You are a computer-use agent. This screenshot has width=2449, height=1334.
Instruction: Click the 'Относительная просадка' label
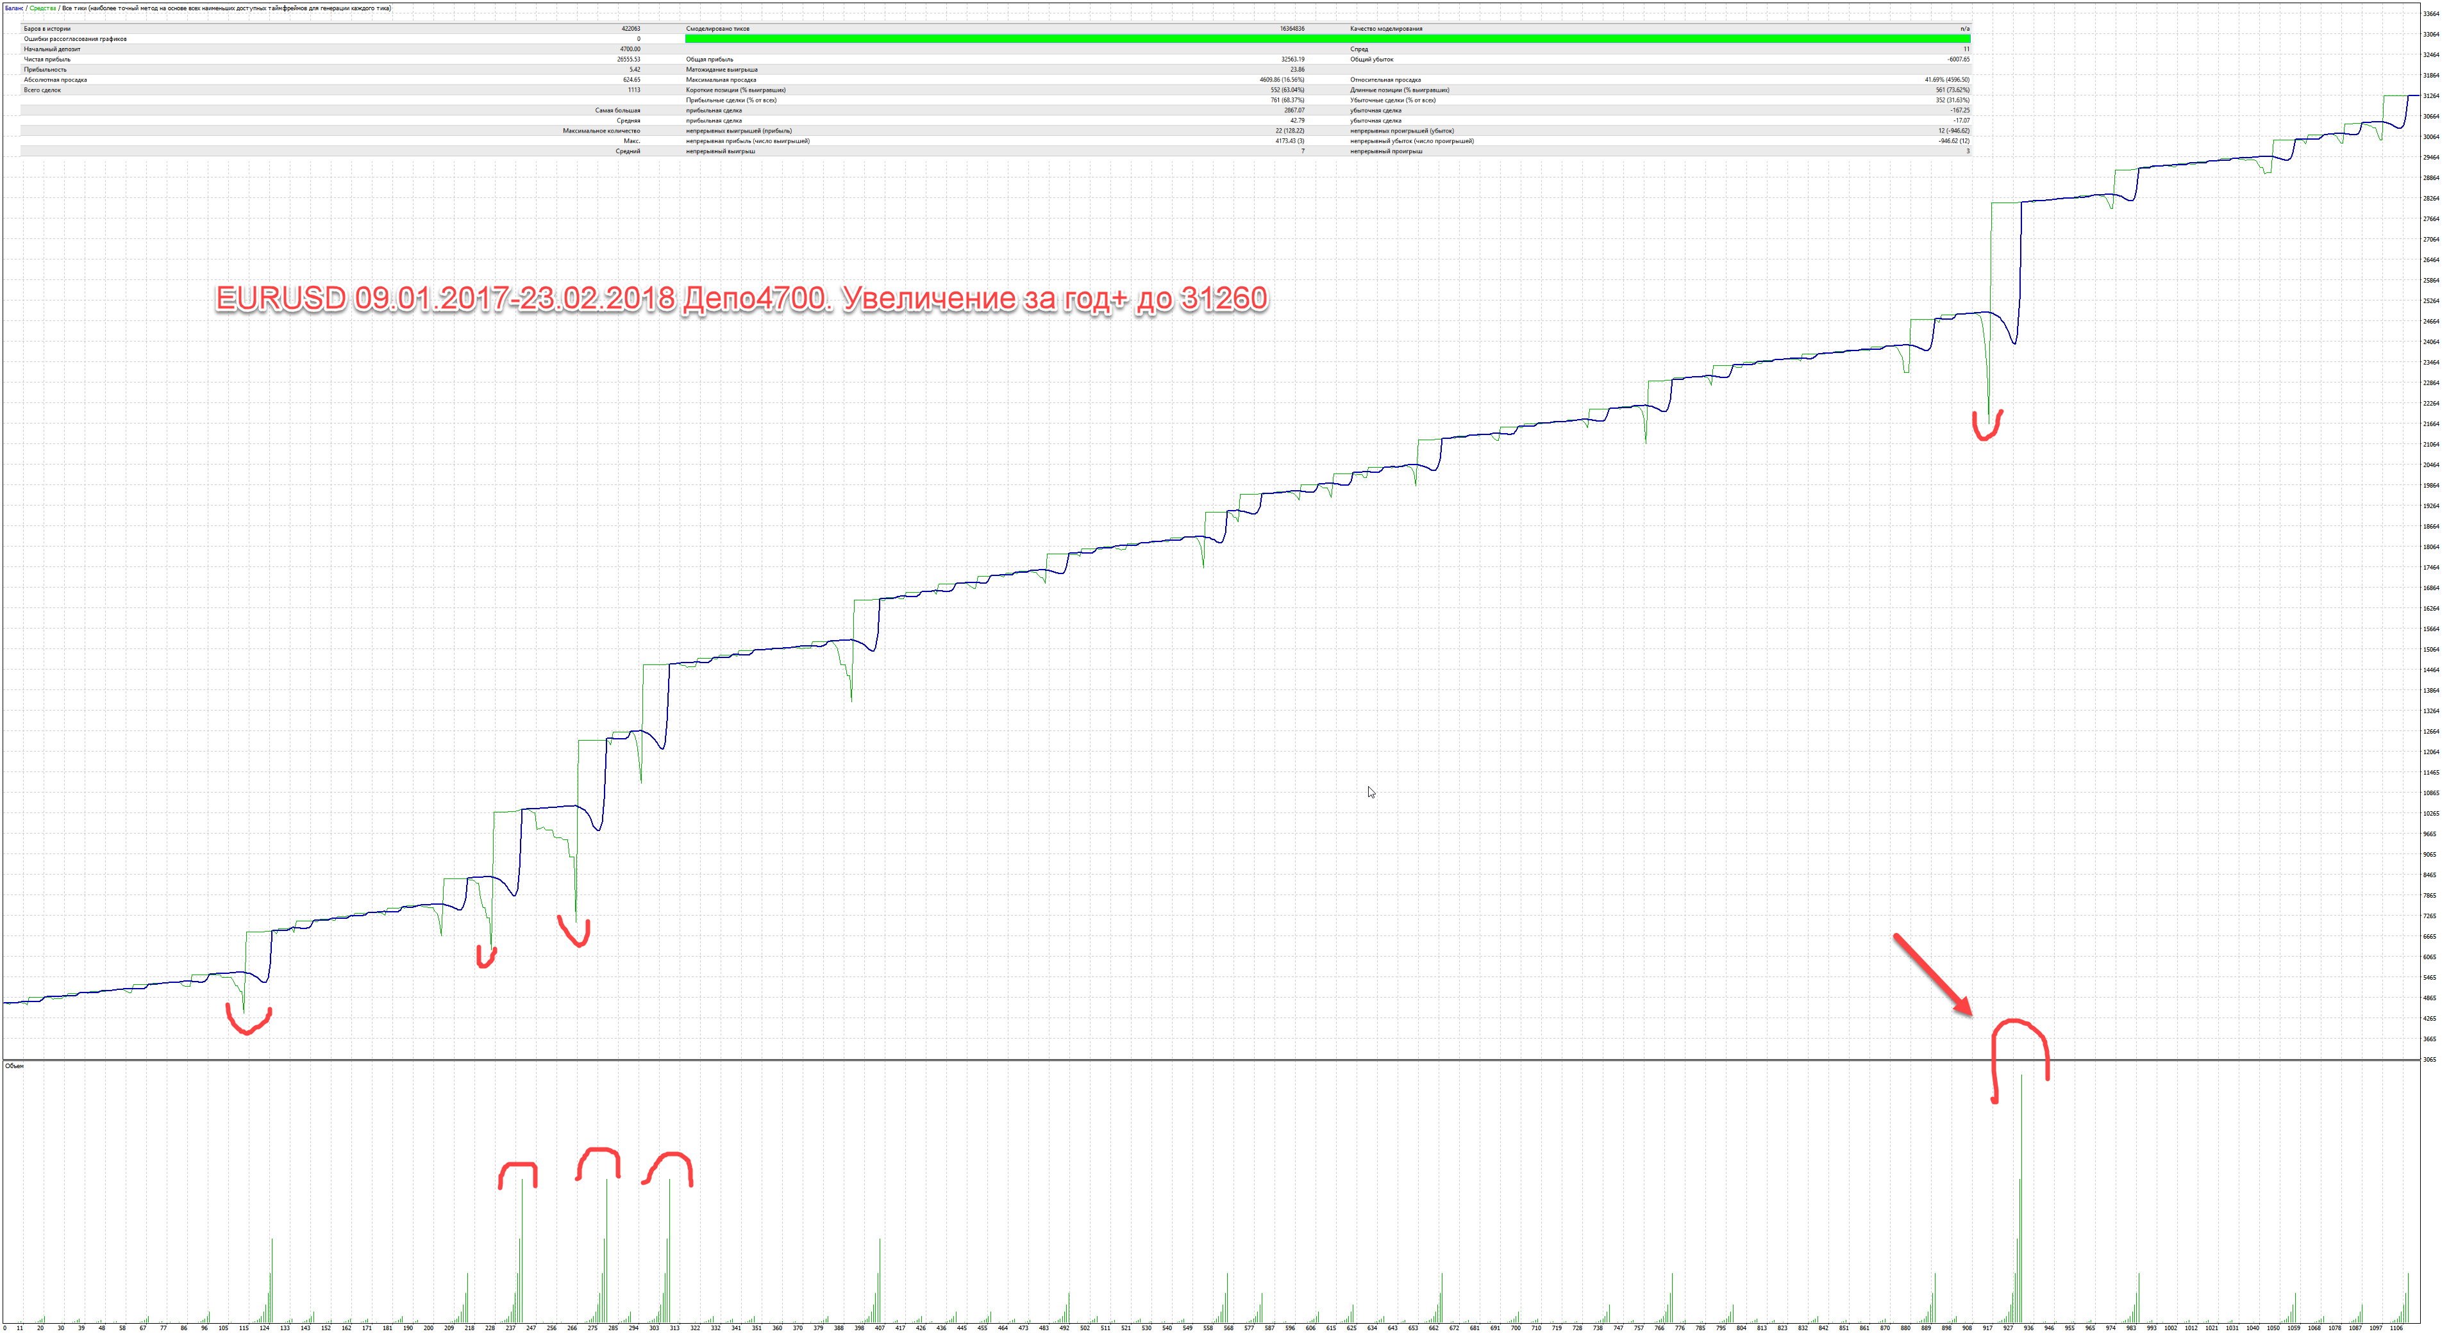1385,80
